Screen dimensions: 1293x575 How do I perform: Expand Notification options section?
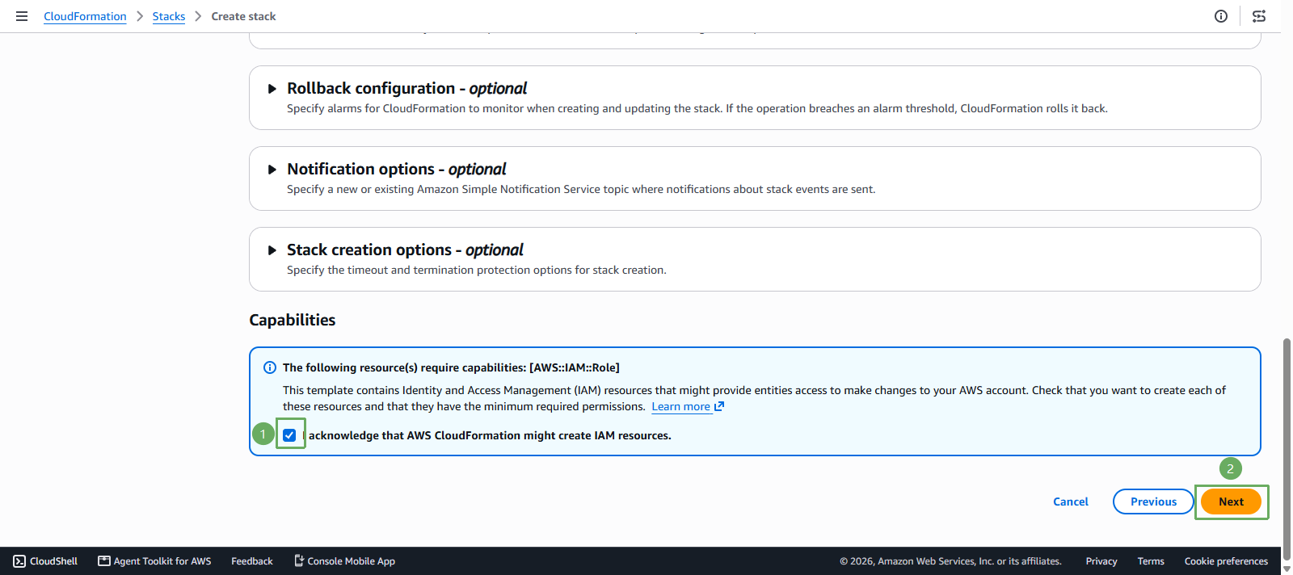(x=272, y=170)
